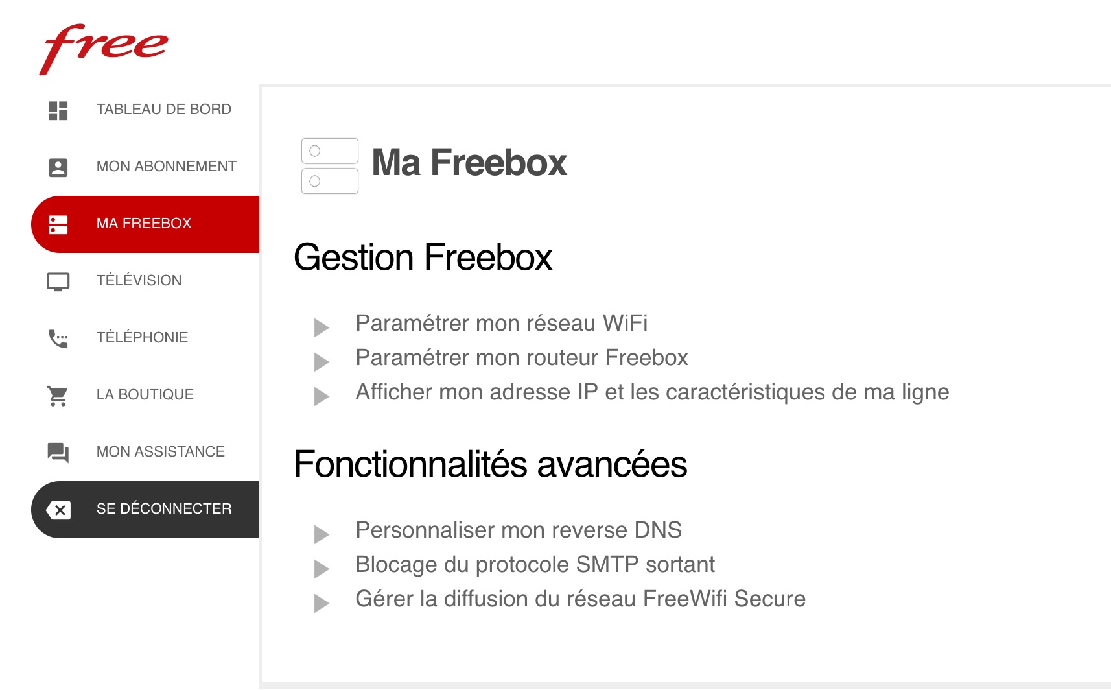
Task: Click the Se Déconnecter X icon
Action: [59, 510]
